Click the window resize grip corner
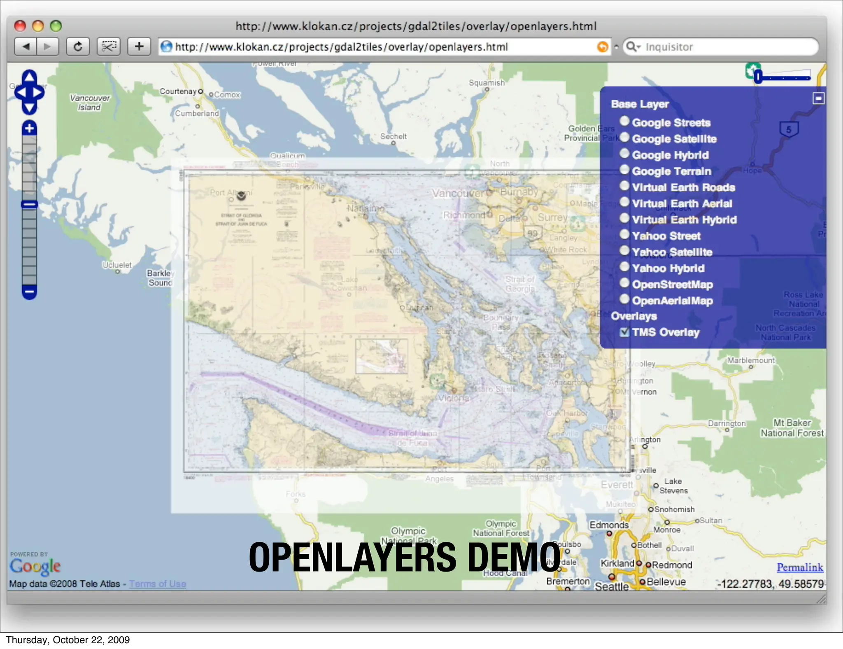The width and height of the screenshot is (843, 649). tap(821, 599)
